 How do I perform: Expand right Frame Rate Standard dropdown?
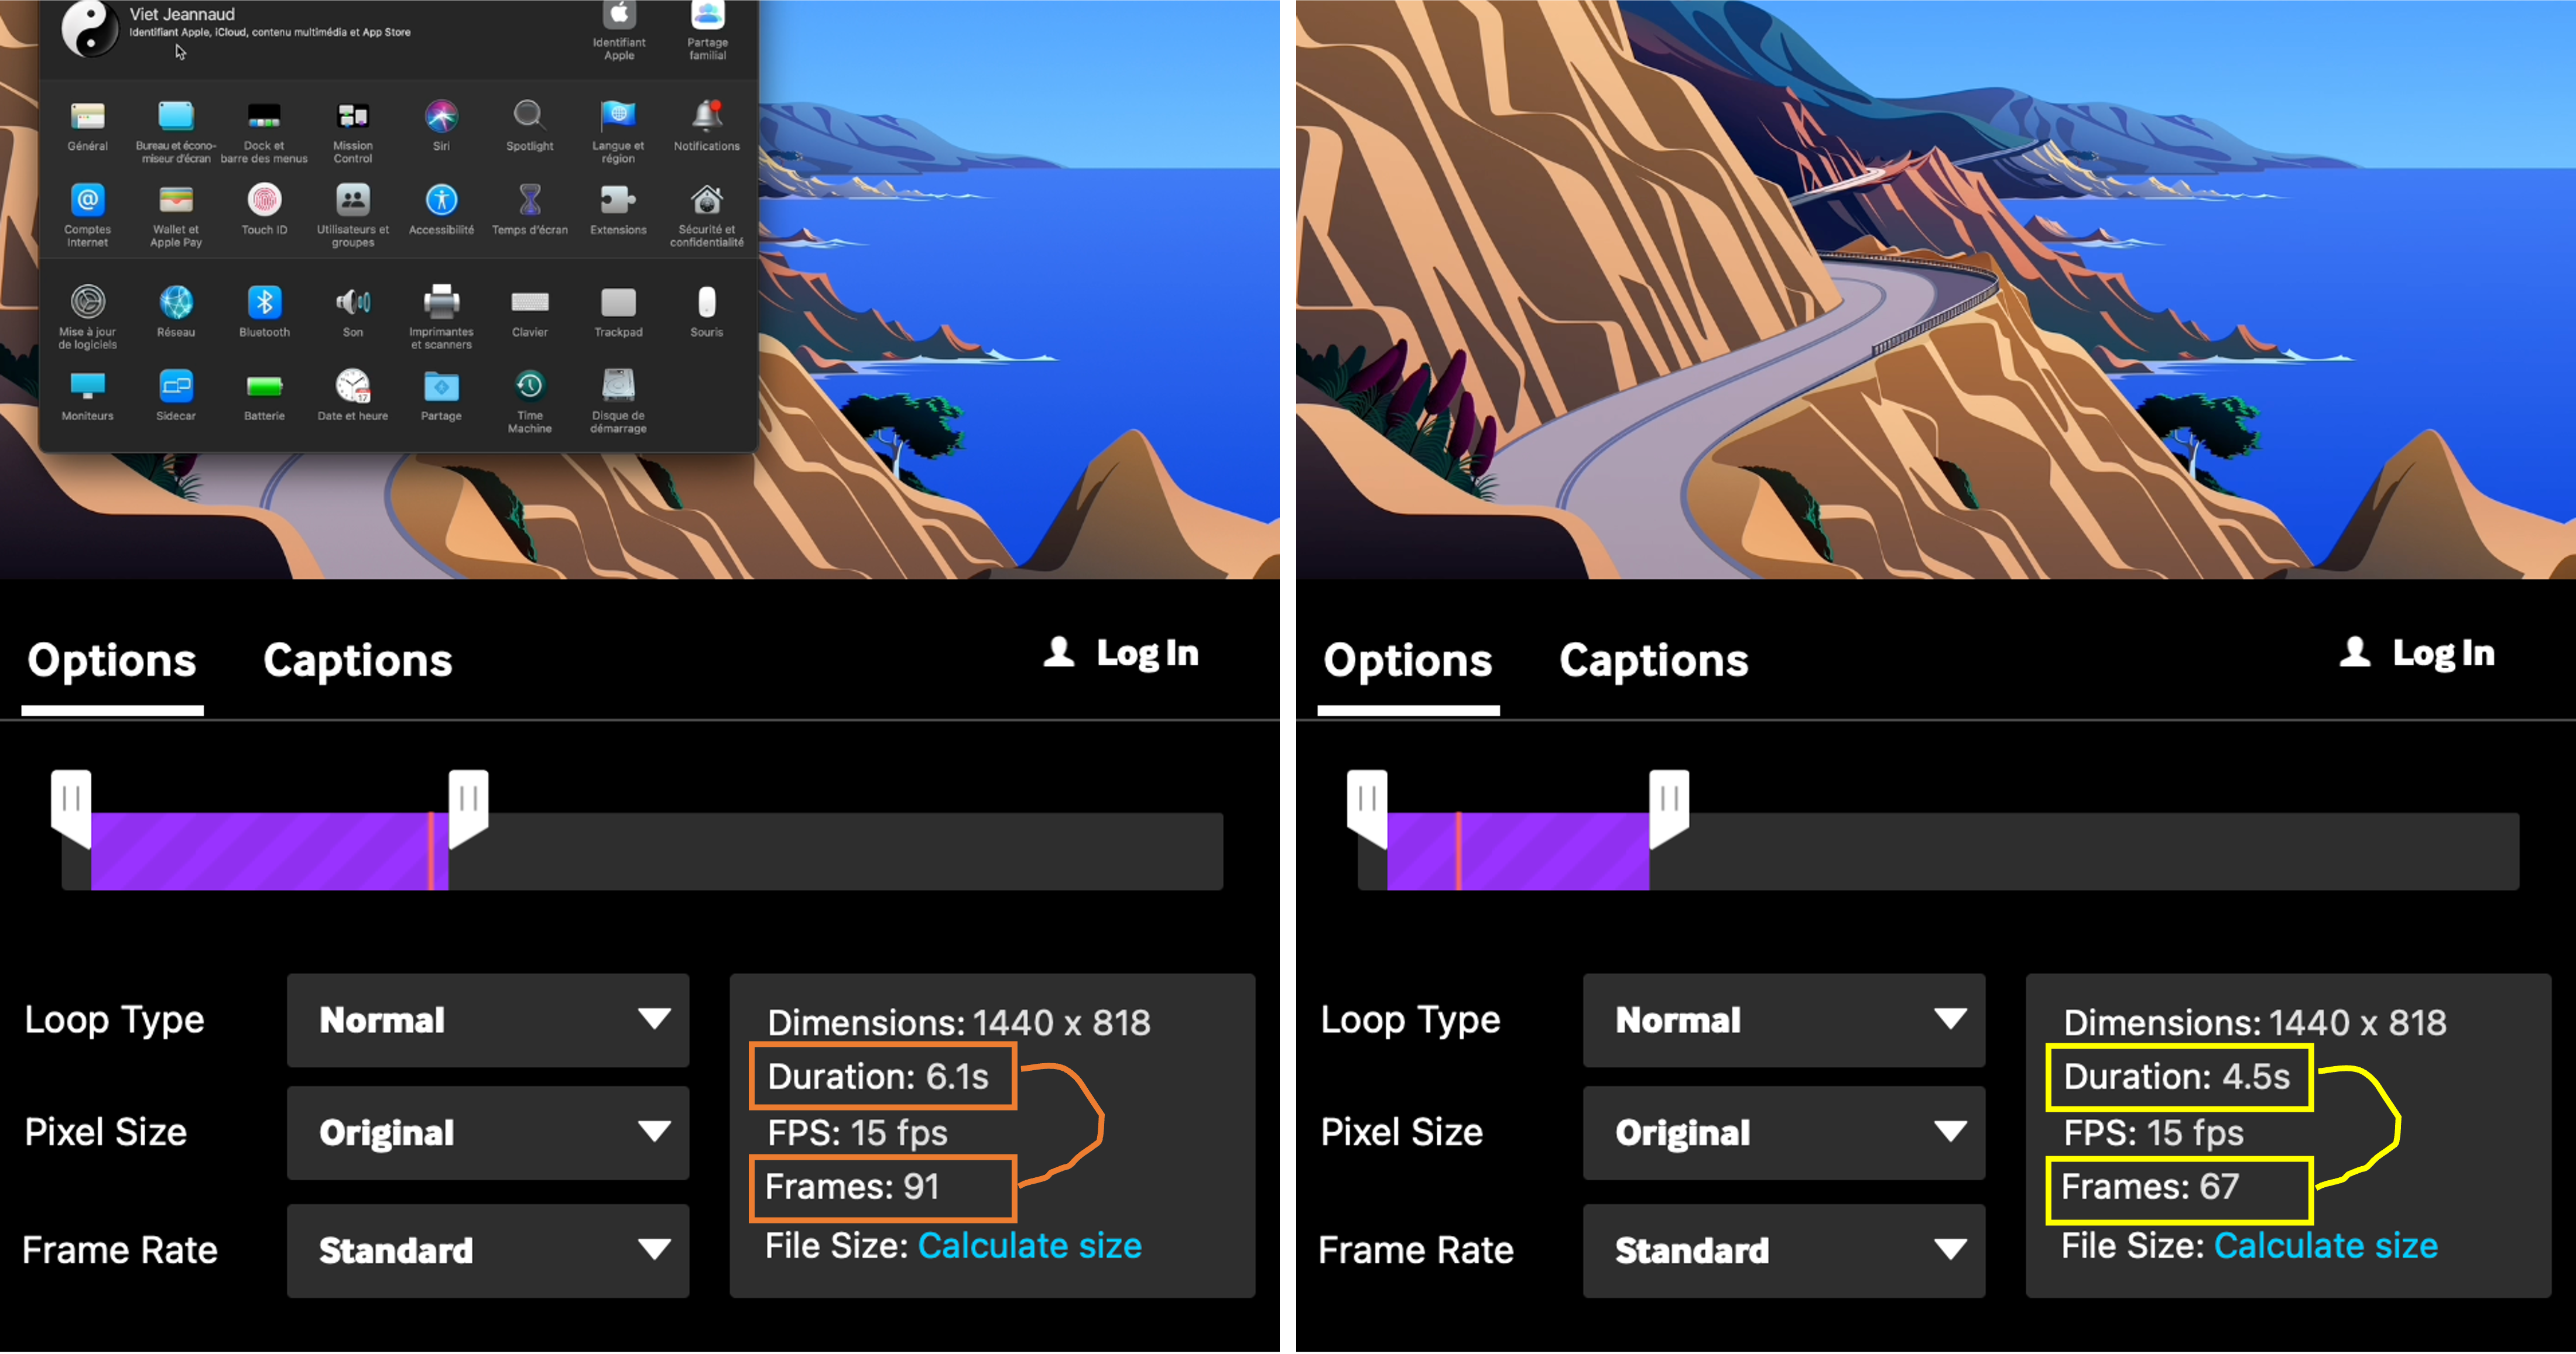pos(1783,1250)
